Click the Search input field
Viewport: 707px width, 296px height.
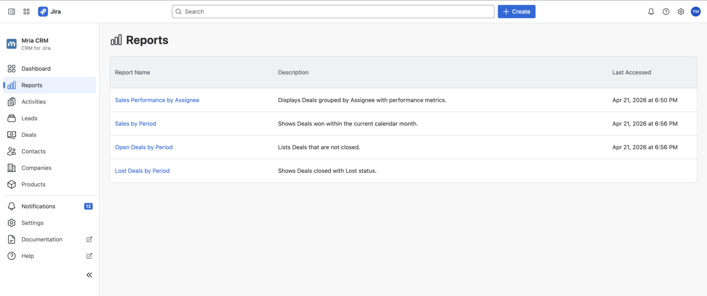(x=333, y=12)
